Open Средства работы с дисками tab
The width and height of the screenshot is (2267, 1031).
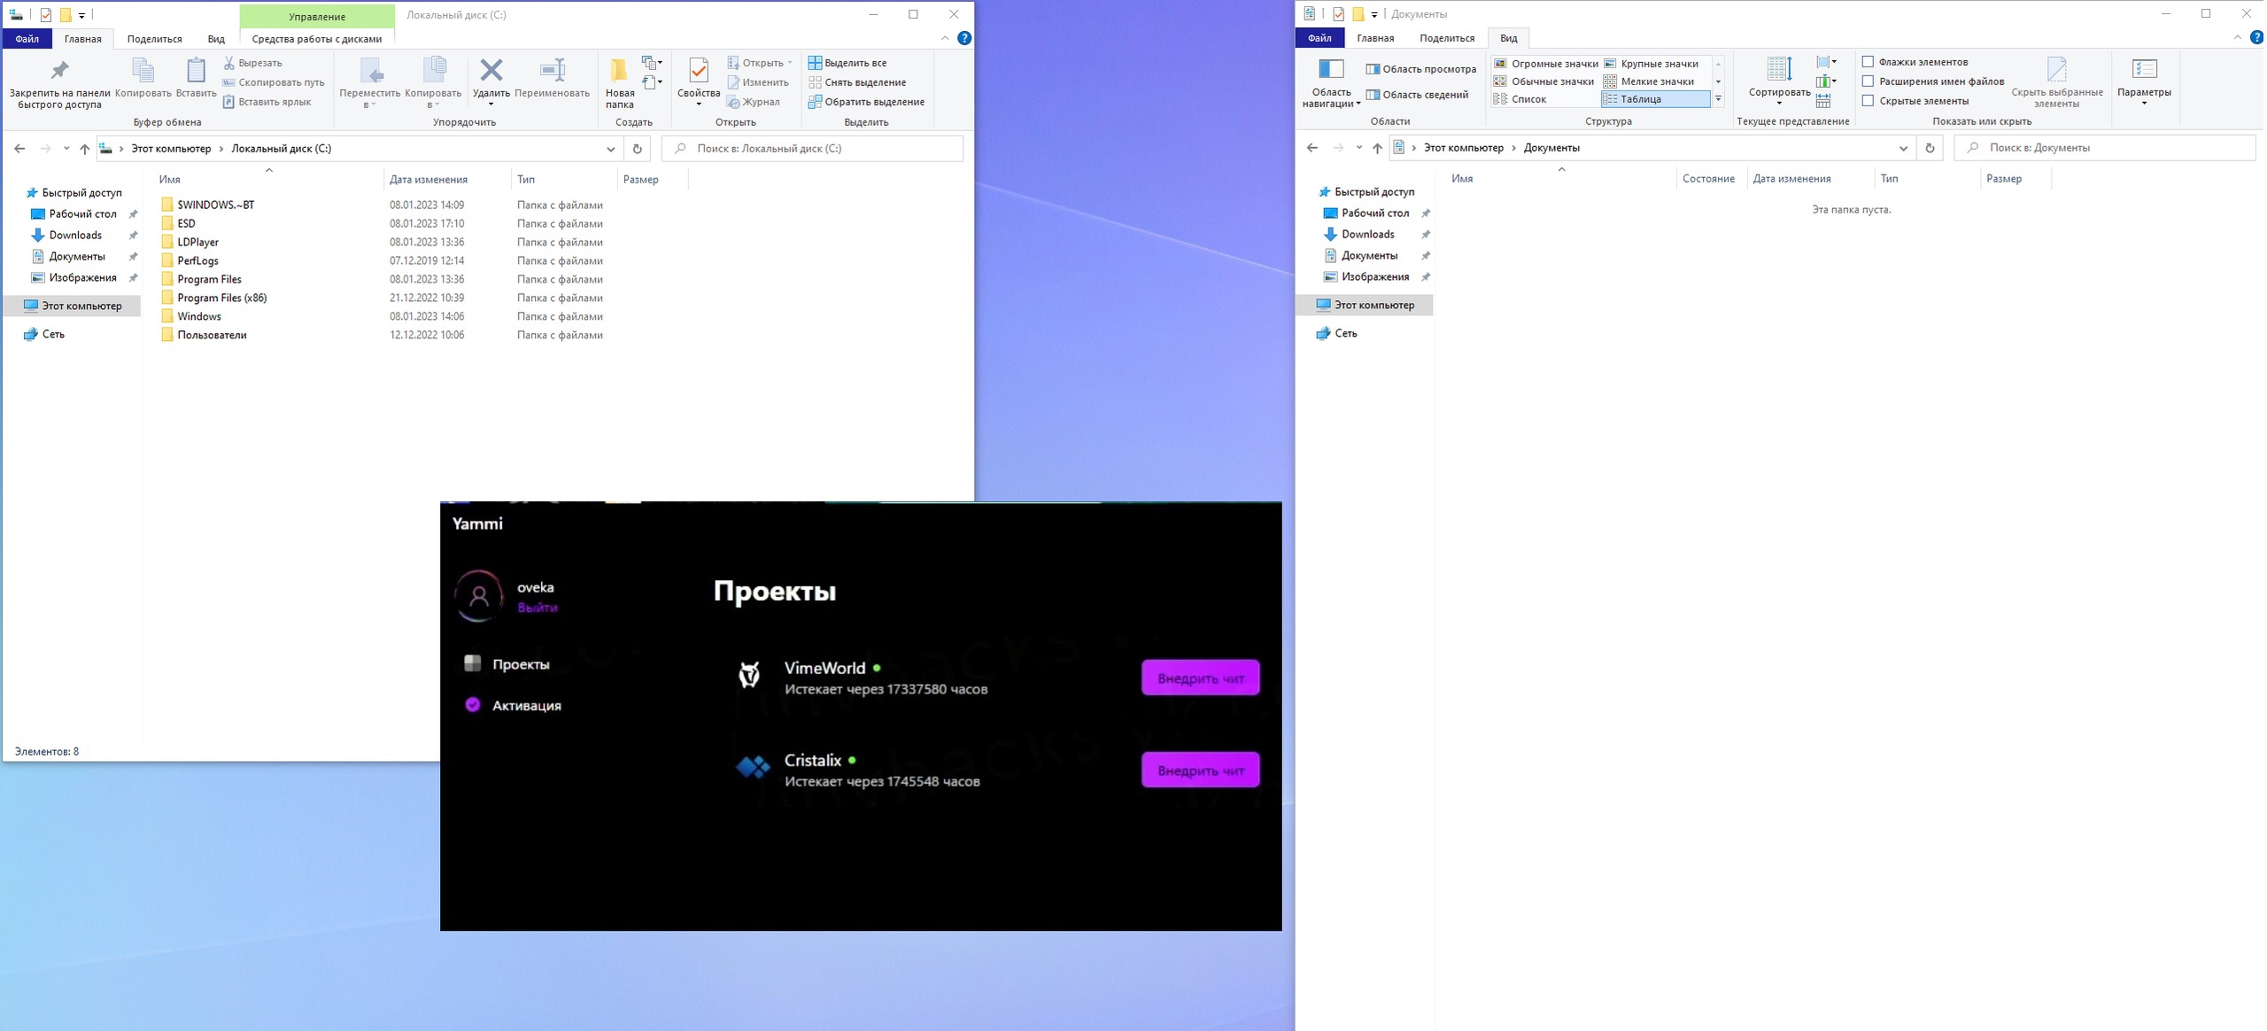(317, 39)
